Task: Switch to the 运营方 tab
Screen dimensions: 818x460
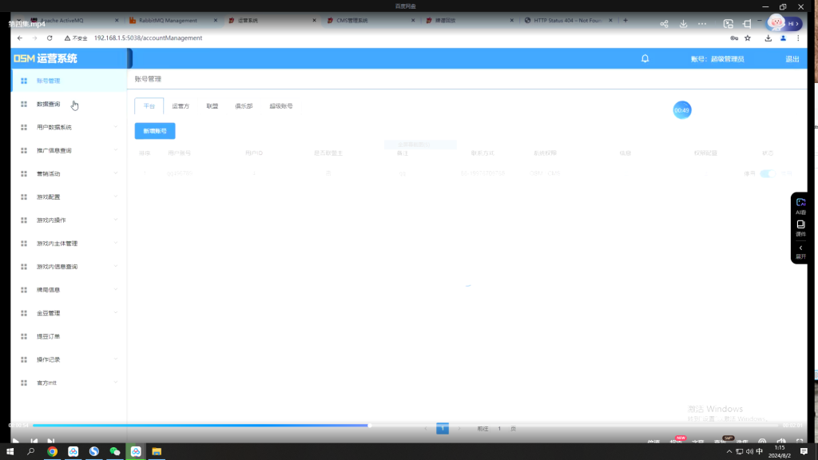Action: (181, 105)
